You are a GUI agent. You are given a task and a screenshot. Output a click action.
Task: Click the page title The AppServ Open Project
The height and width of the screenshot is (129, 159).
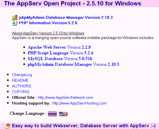click(73, 3)
